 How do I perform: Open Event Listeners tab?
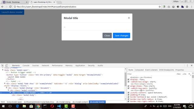151,70
